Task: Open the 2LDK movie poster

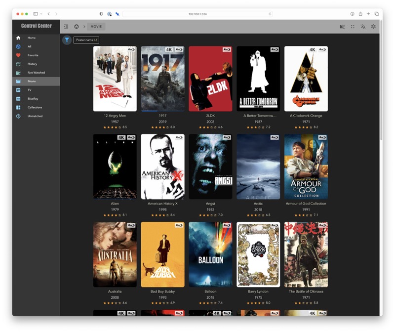Action: (x=210, y=79)
